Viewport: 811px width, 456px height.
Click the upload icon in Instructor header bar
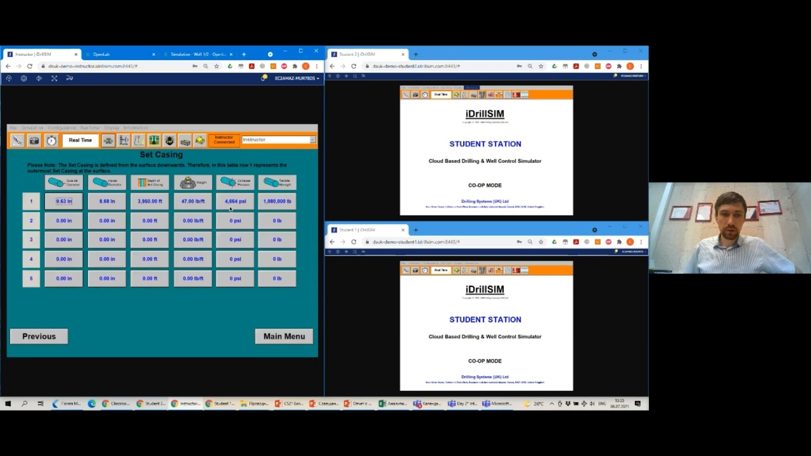pos(8,79)
